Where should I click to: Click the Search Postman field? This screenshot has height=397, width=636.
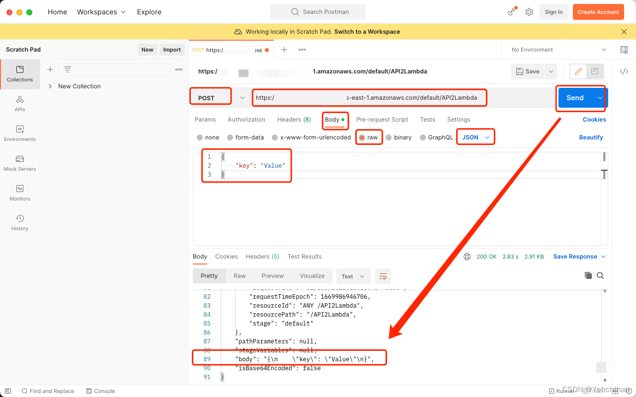pos(318,12)
